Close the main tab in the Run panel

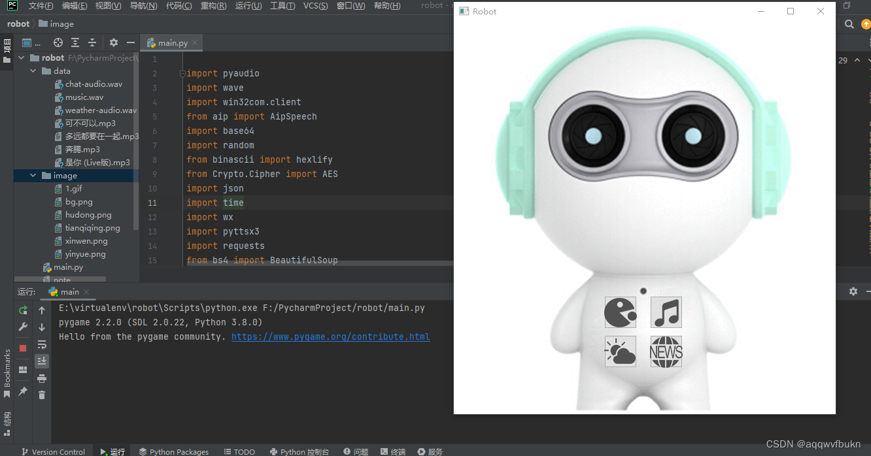coord(86,292)
